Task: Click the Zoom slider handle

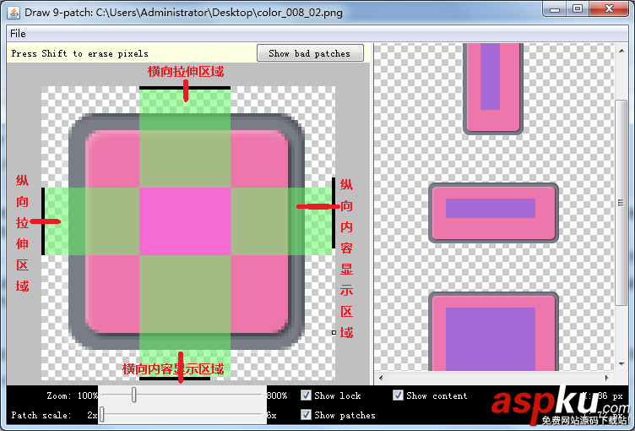Action: (133, 395)
